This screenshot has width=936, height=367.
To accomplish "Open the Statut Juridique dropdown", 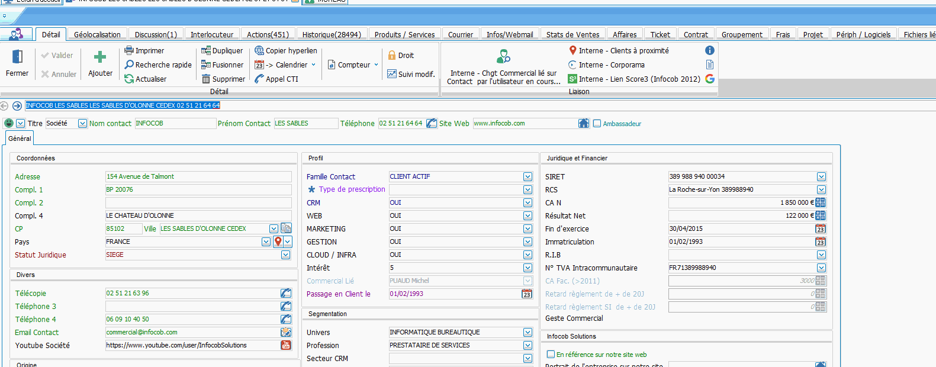I will click(x=285, y=255).
